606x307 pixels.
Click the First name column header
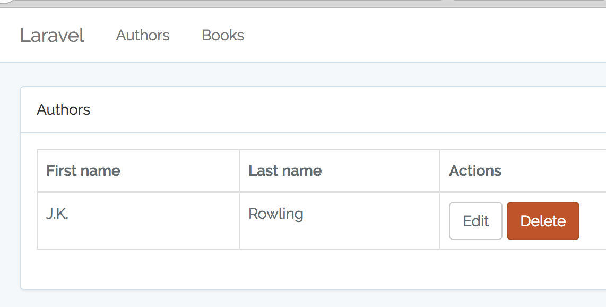[83, 170]
